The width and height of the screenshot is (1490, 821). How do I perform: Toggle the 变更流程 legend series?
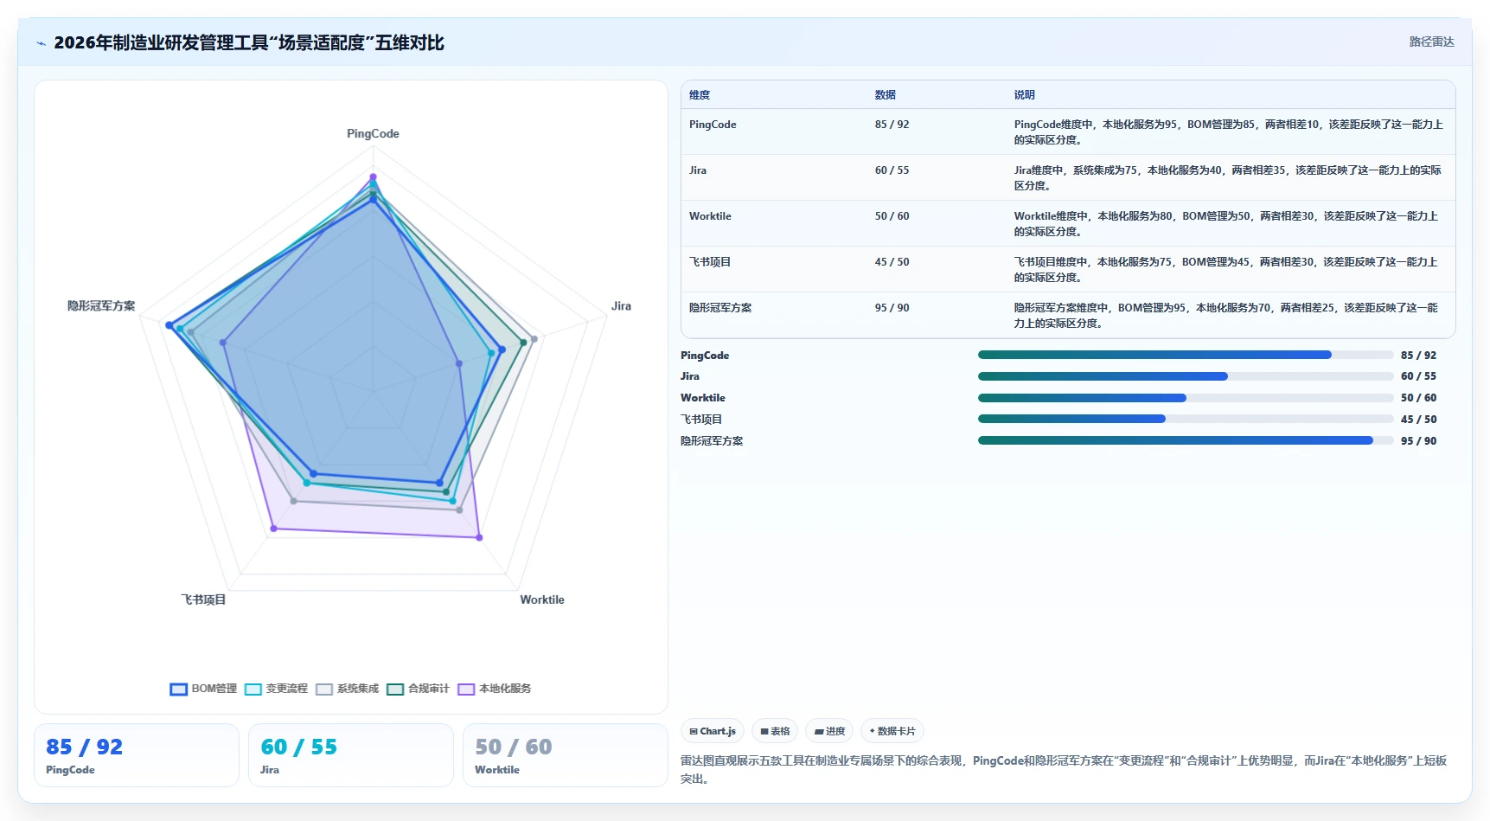tap(276, 689)
